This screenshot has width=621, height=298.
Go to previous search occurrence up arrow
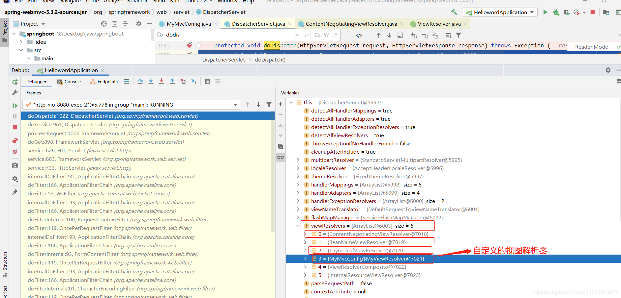pyautogui.click(x=379, y=35)
